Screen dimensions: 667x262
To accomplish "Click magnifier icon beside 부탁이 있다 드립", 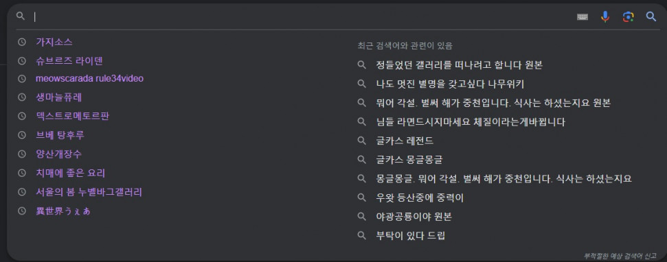I will click(361, 235).
